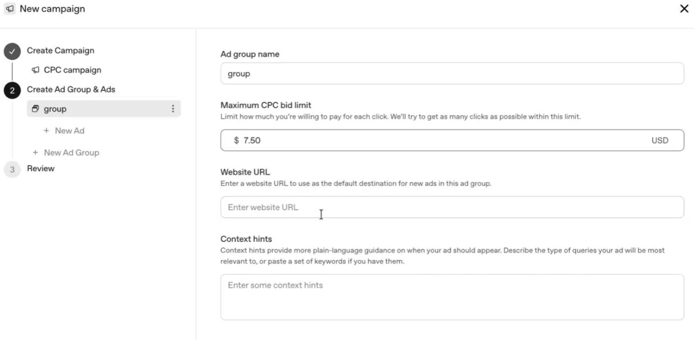The height and width of the screenshot is (340, 694).
Task: Click into the Maximum CPC bid amount 7.50
Action: [x=251, y=140]
